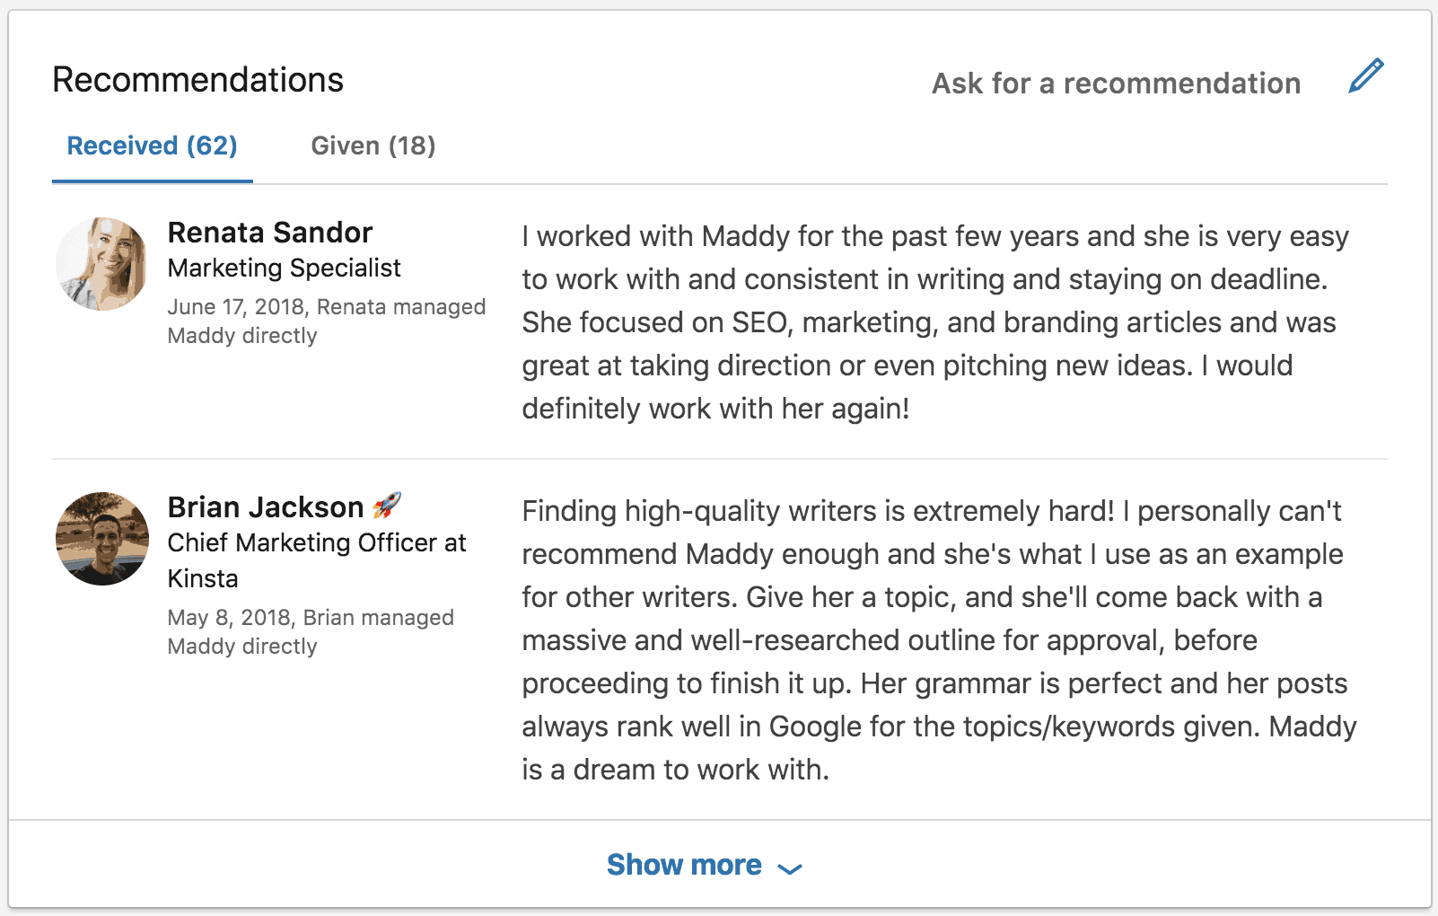
Task: Click the Recommendations section heading
Action: (197, 79)
